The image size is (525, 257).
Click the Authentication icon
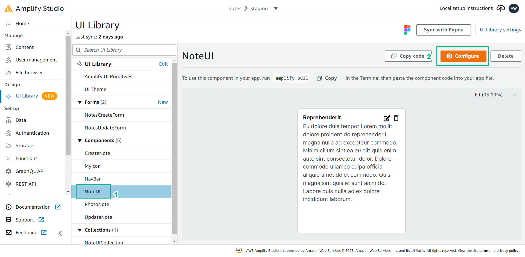pos(9,133)
